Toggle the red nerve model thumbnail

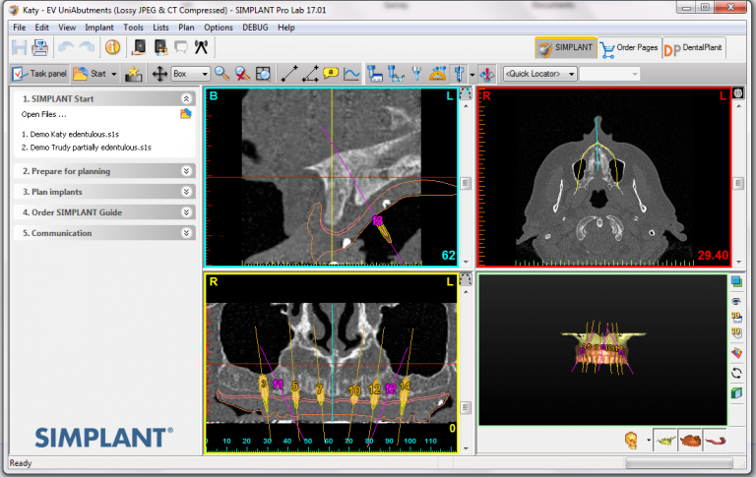click(715, 441)
